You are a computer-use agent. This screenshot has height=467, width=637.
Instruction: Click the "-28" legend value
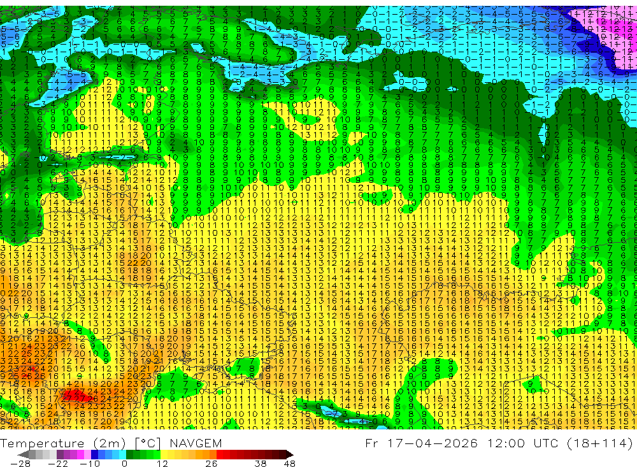pos(20,464)
